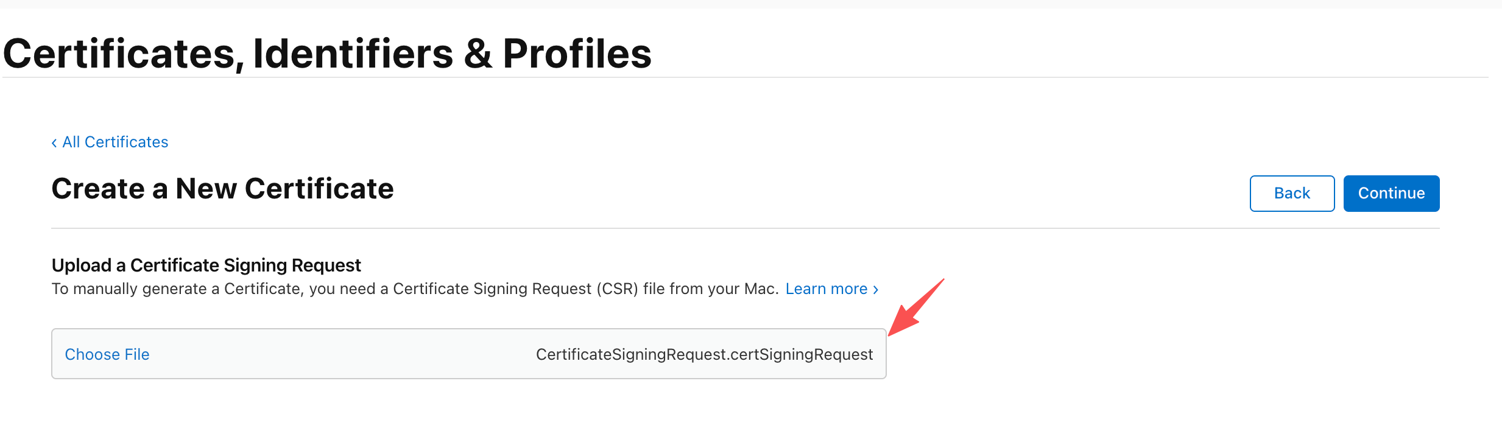Click the chevron after Learn more
Viewport: 1502px width, 431px height.
876,290
